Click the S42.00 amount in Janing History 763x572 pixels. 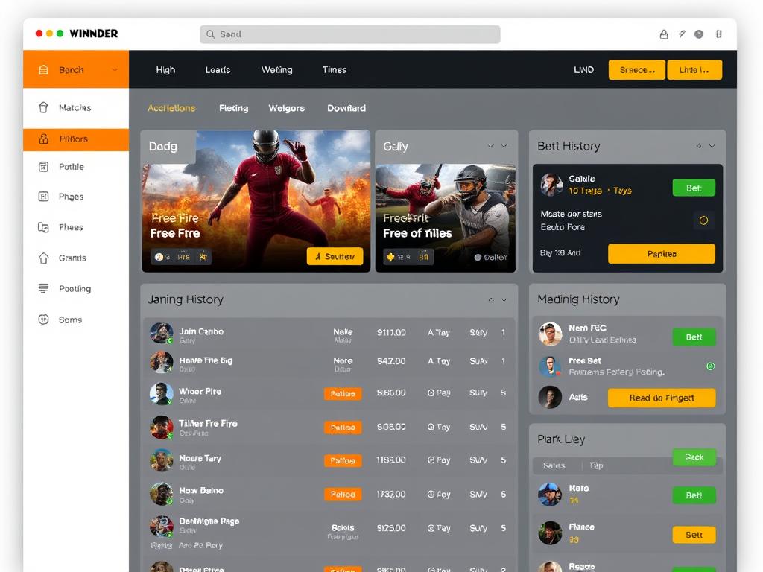tap(391, 361)
